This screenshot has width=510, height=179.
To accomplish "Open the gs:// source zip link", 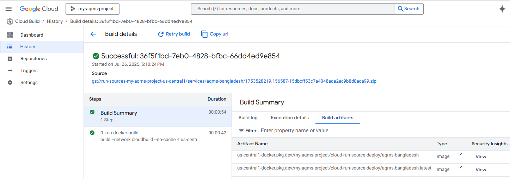I will click(234, 81).
